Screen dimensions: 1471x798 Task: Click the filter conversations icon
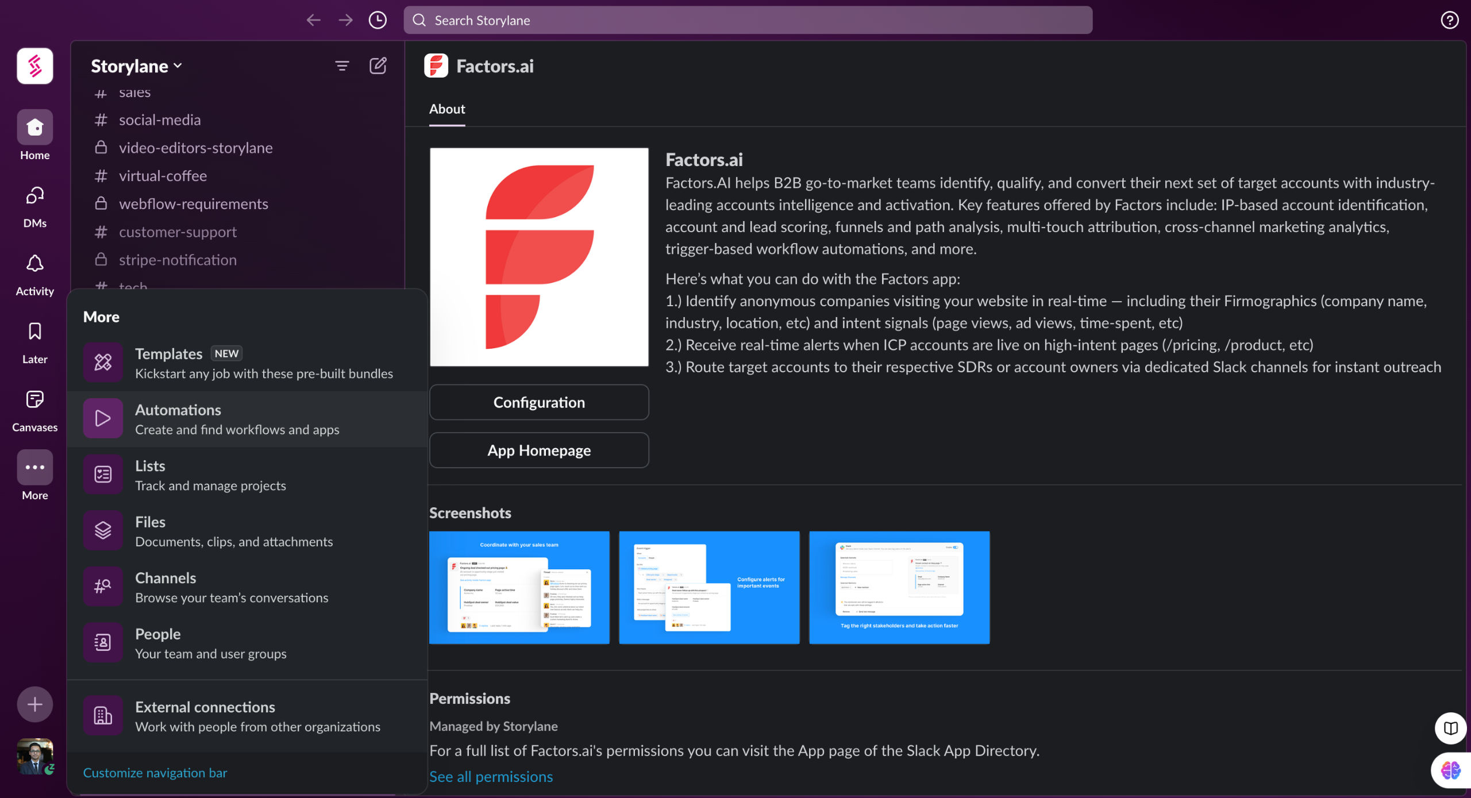click(x=342, y=66)
